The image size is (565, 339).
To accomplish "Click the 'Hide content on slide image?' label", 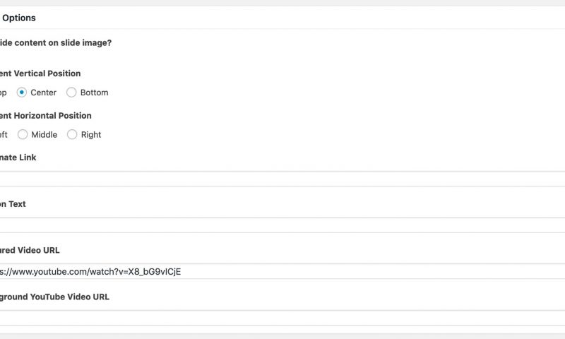I will [56, 43].
